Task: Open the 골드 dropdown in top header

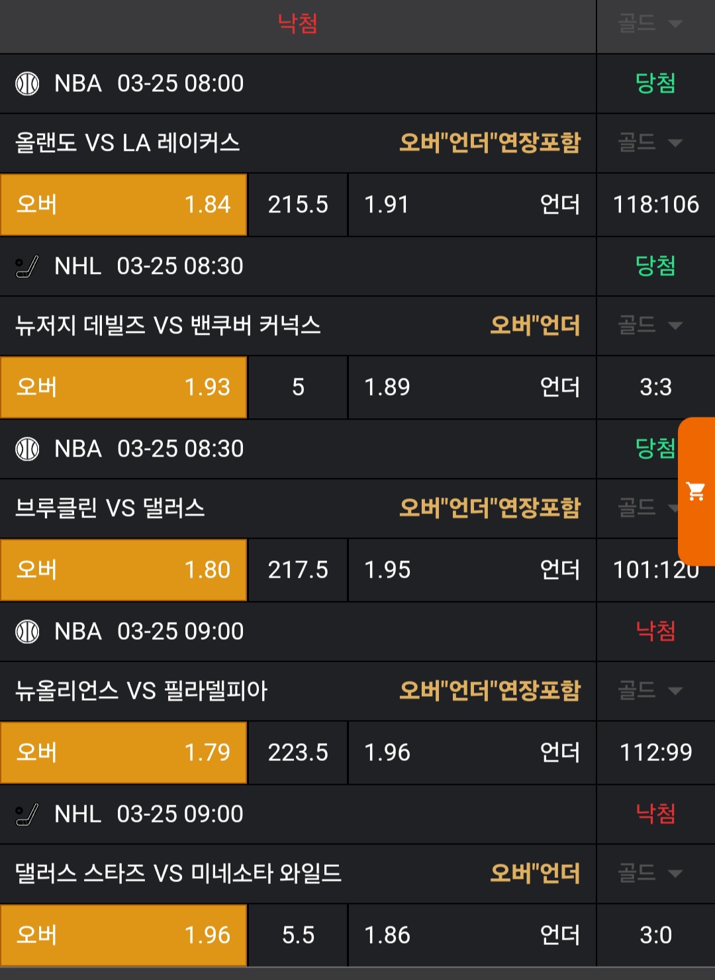Action: click(649, 24)
